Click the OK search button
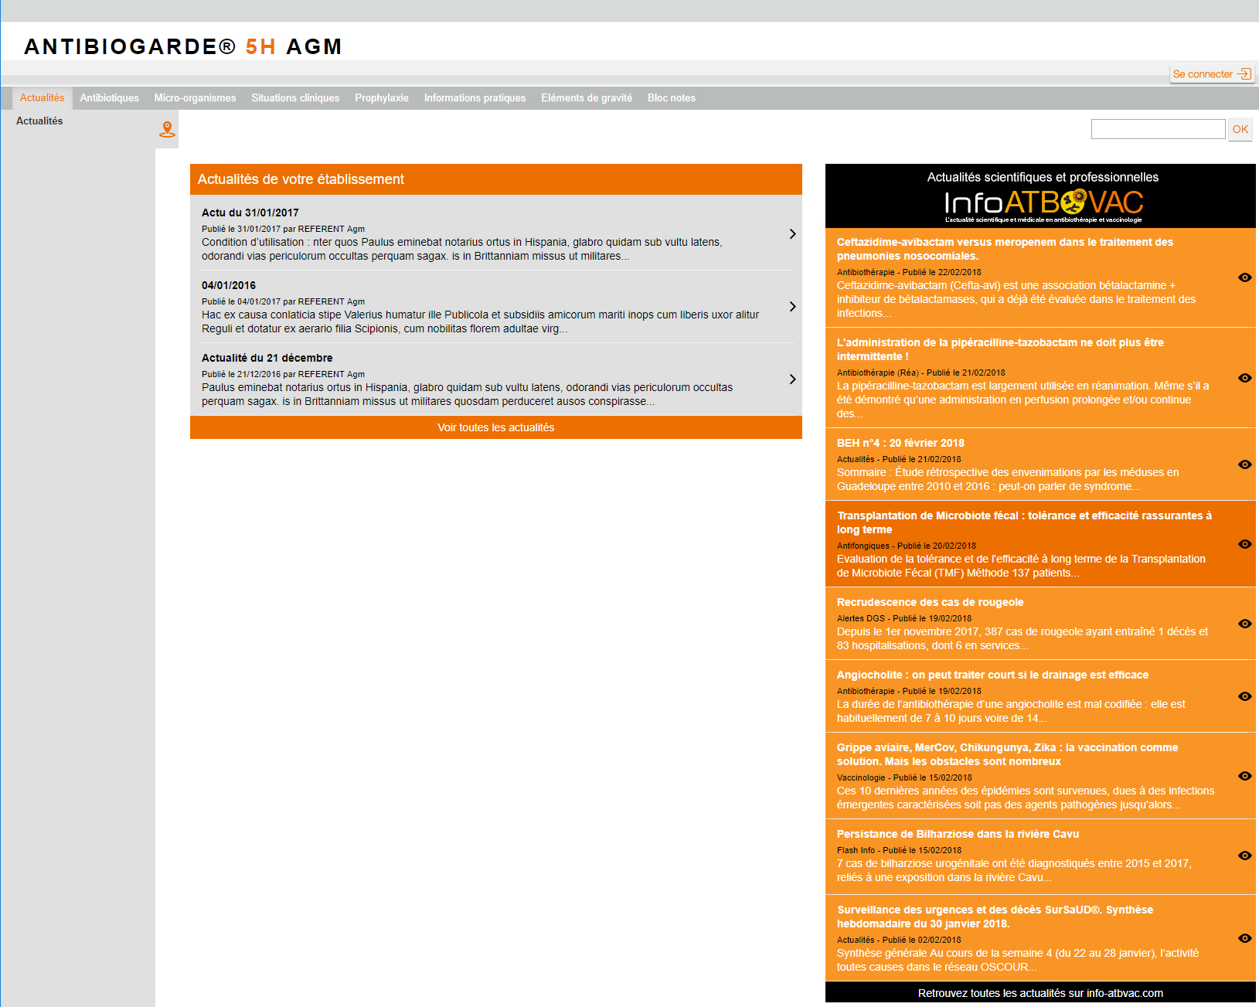 [1240, 129]
